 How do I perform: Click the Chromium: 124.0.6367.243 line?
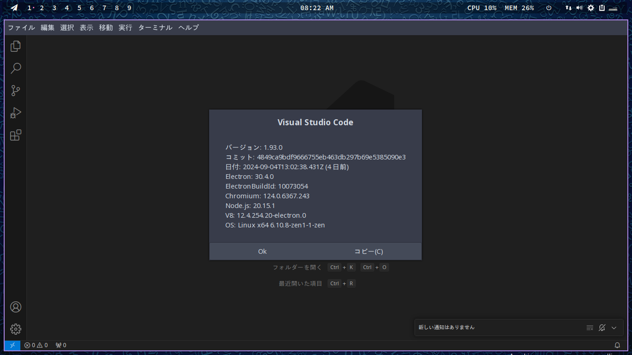(267, 196)
